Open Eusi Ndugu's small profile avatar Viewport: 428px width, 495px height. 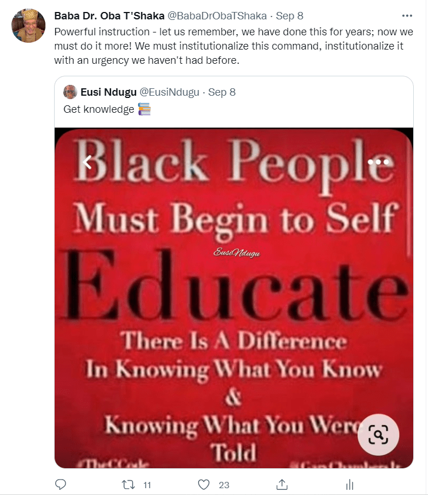click(x=71, y=92)
